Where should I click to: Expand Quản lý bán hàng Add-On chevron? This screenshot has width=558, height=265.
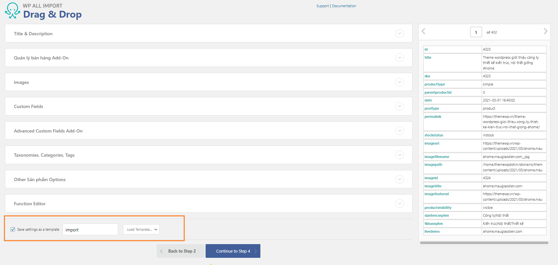pyautogui.click(x=399, y=57)
